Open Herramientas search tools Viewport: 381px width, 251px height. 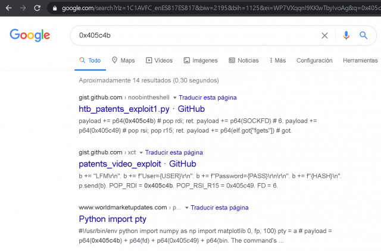pyautogui.click(x=360, y=61)
